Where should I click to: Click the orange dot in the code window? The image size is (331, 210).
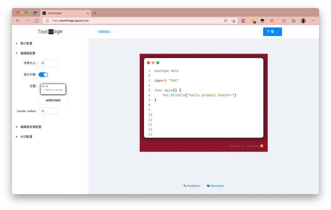(153, 63)
